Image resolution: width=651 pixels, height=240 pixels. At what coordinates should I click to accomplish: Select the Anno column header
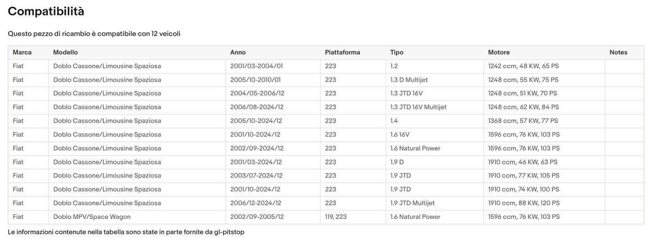click(238, 53)
